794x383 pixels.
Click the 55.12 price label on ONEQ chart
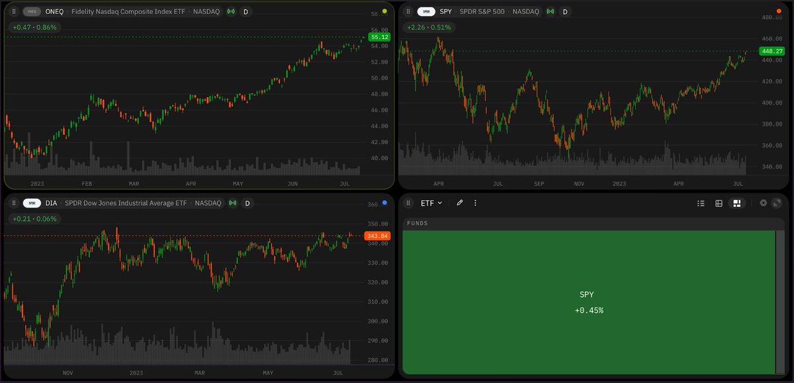point(380,38)
